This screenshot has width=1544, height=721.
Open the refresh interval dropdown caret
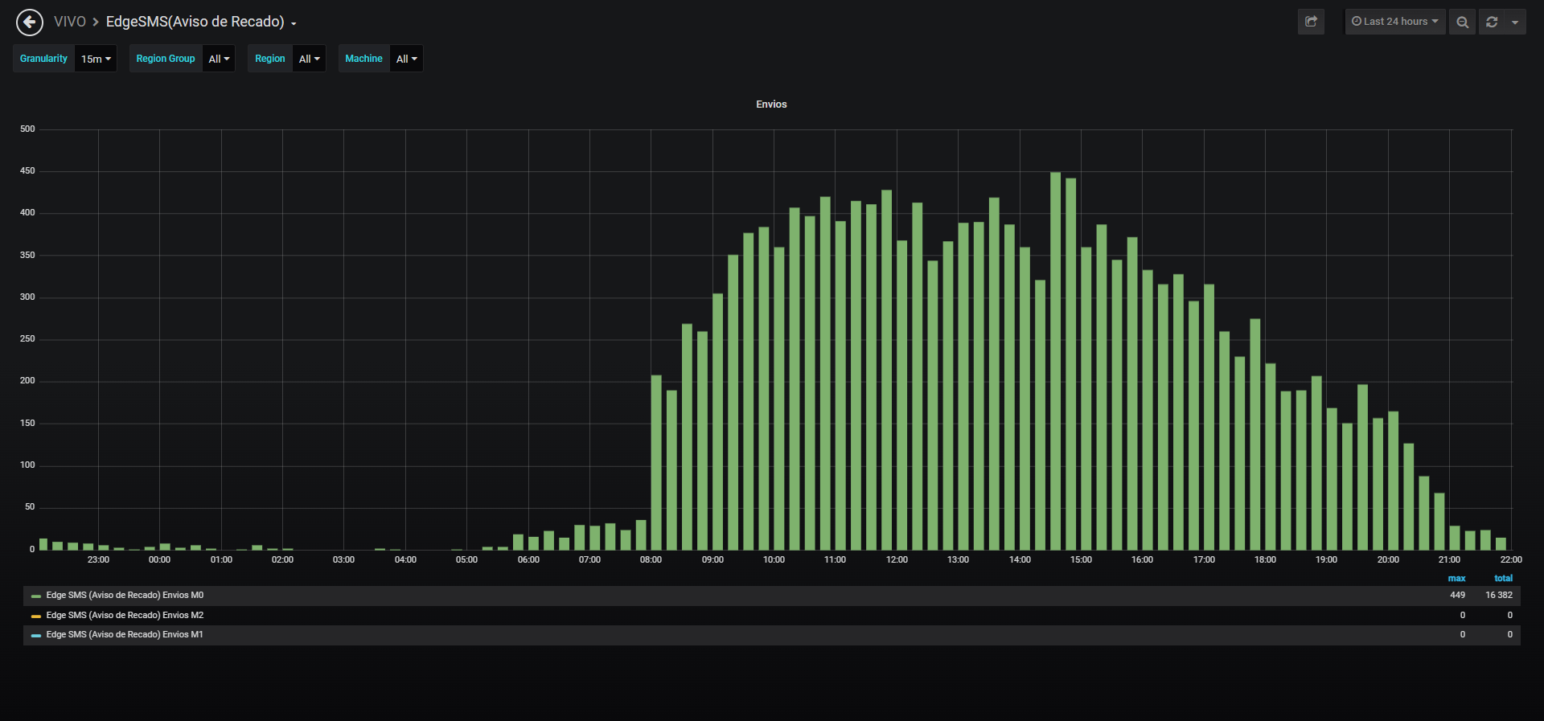pyautogui.click(x=1515, y=22)
